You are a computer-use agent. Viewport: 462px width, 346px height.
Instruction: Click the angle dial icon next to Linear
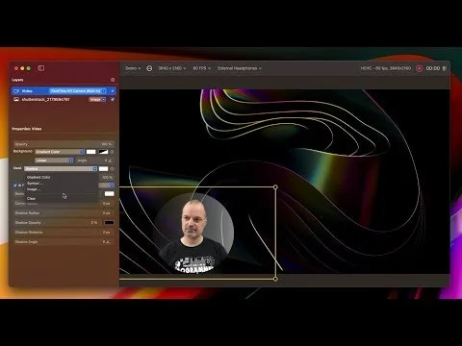[110, 161]
